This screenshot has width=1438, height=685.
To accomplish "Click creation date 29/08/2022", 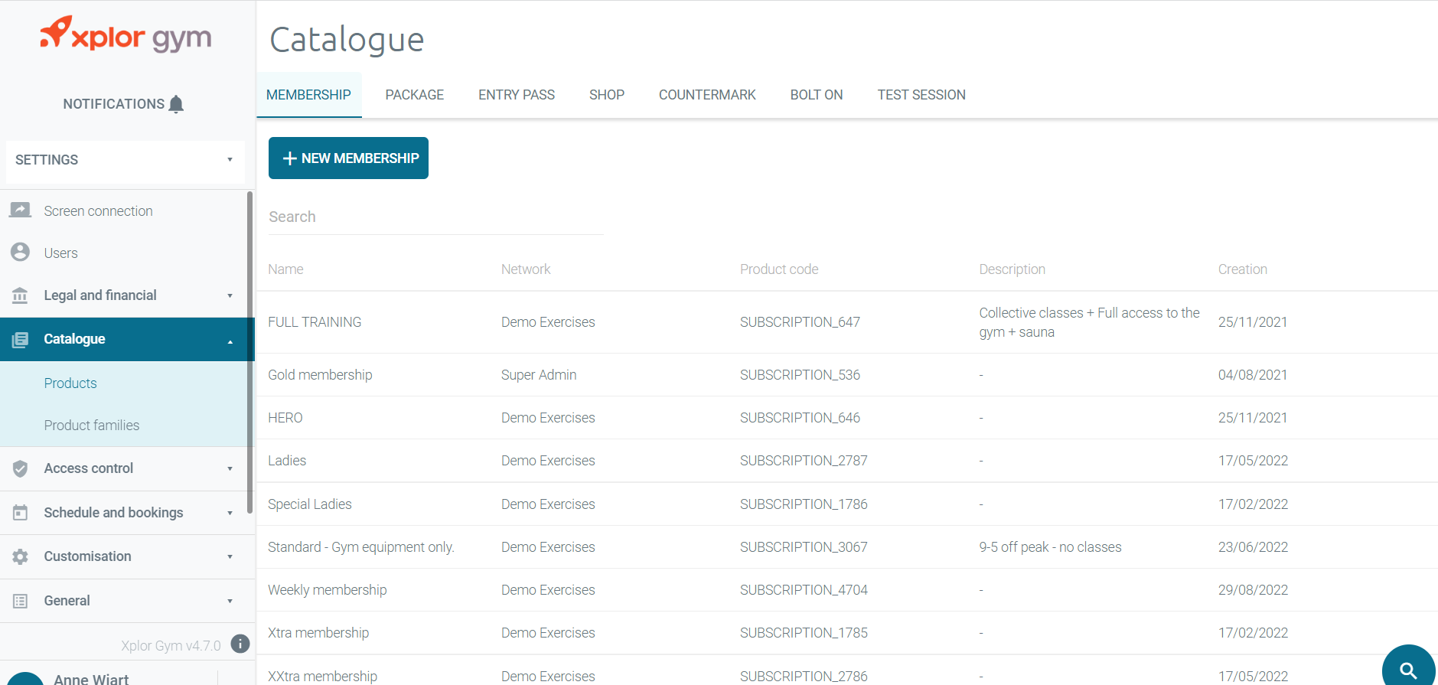I will 1253,590.
